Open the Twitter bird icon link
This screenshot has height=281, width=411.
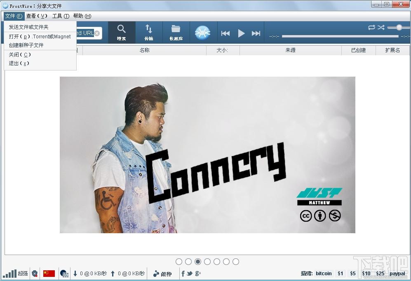coord(190,274)
